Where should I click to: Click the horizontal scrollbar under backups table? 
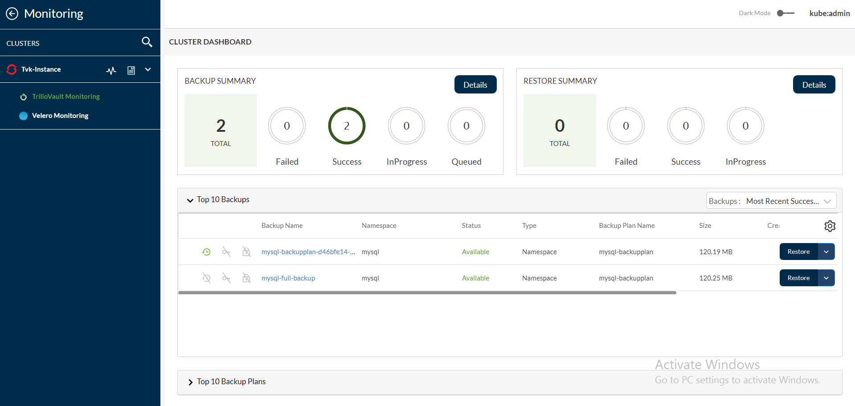(x=427, y=293)
